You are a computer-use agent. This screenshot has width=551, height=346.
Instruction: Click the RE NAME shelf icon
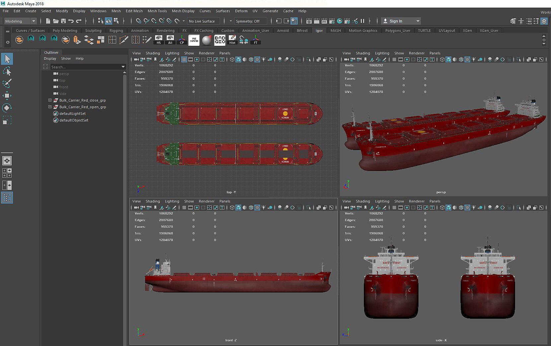coord(194,41)
